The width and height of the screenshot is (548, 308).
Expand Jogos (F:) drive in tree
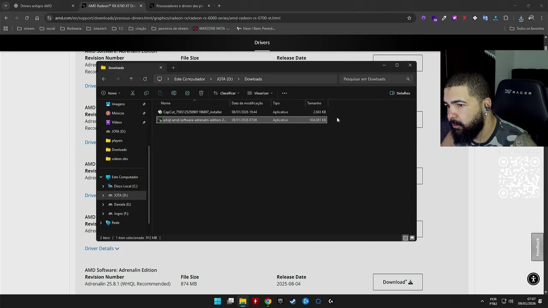click(103, 213)
